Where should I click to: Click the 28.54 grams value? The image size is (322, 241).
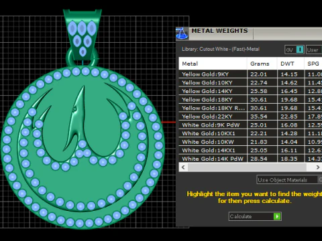click(259, 159)
